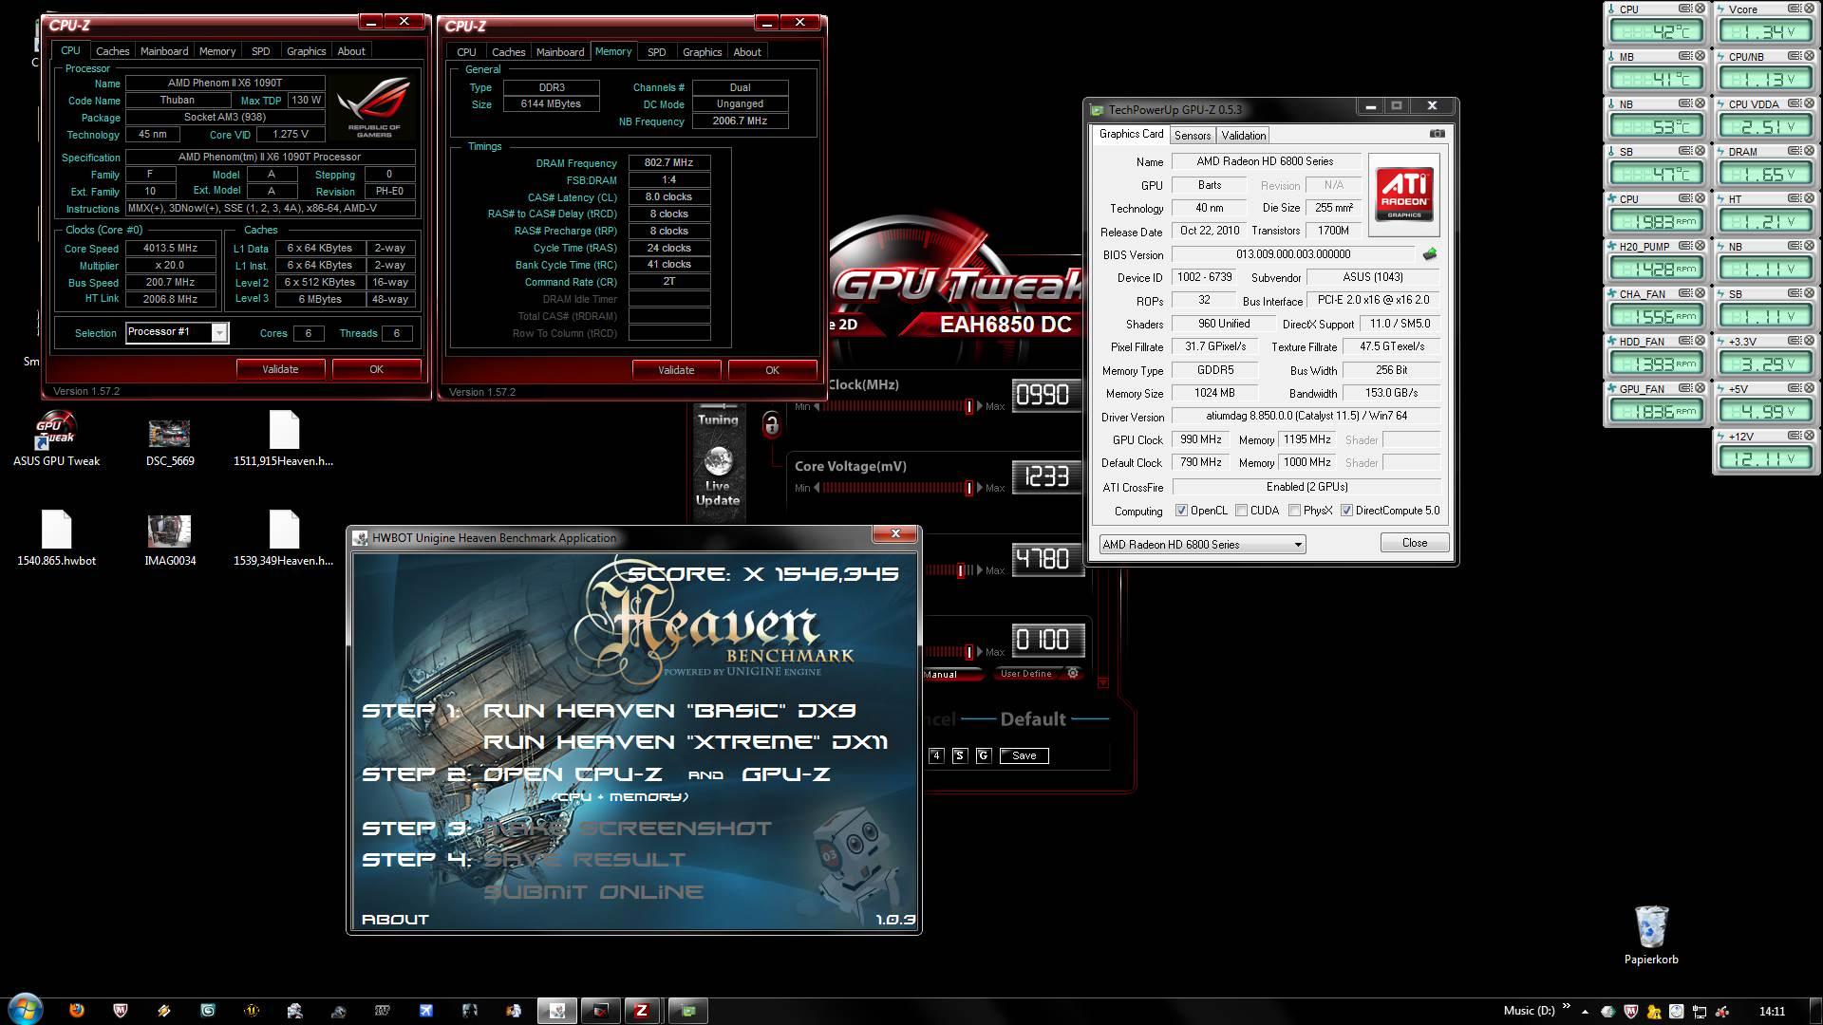Click ABOUT in the Heaven benchmark app
Screen dimensions: 1823x1025
pyautogui.click(x=396, y=919)
